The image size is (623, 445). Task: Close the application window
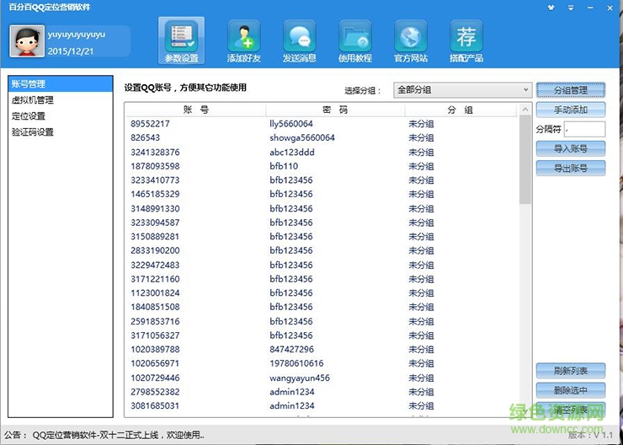pos(610,8)
